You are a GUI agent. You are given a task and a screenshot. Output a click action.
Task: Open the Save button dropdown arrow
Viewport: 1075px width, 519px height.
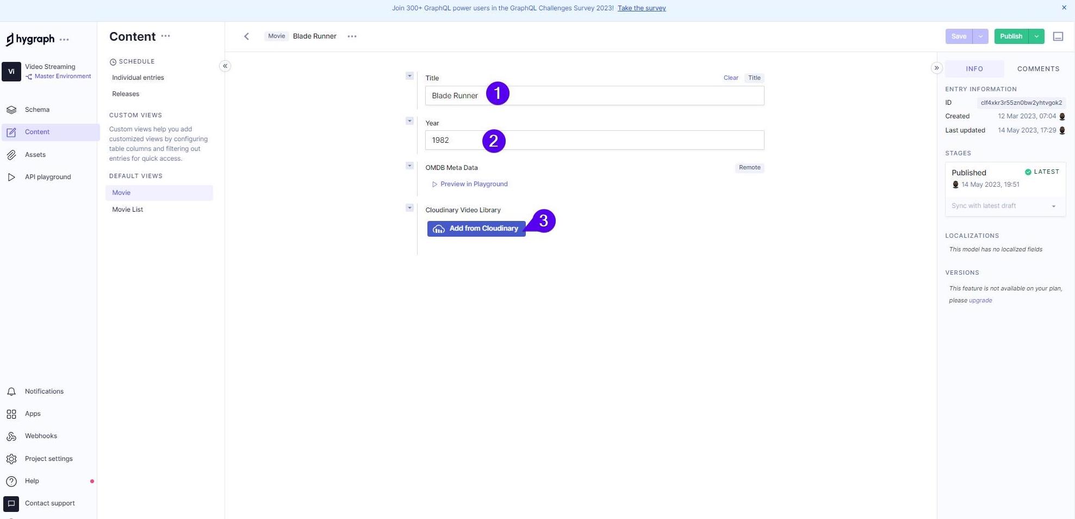980,36
